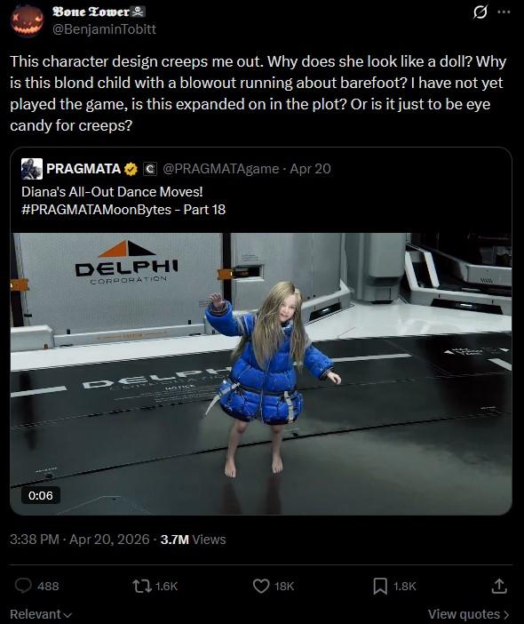Click the reply speech bubble icon
This screenshot has width=524, height=624.
(23, 586)
